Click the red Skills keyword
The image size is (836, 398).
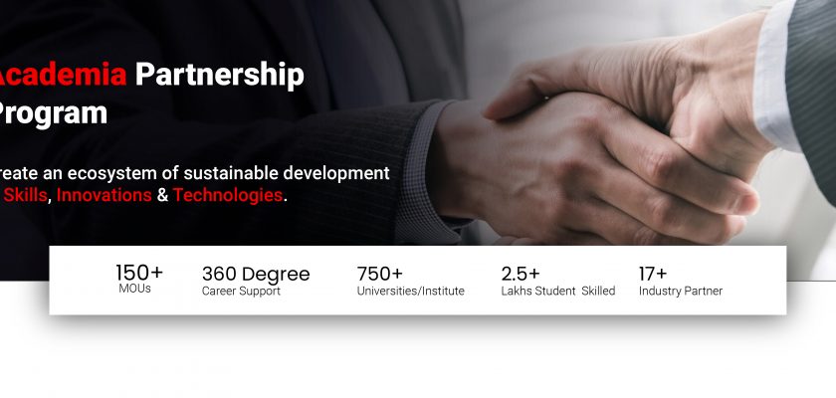(x=25, y=195)
